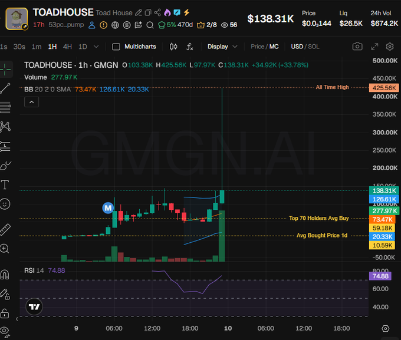Switch chart to Price mode

pyautogui.click(x=257, y=47)
